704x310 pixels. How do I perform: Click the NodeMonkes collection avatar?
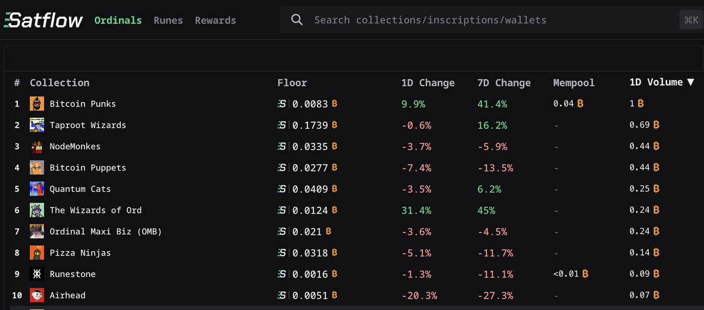coord(37,147)
